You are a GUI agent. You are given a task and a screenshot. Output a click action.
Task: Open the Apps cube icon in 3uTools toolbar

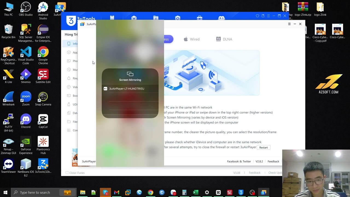coord(134,18)
